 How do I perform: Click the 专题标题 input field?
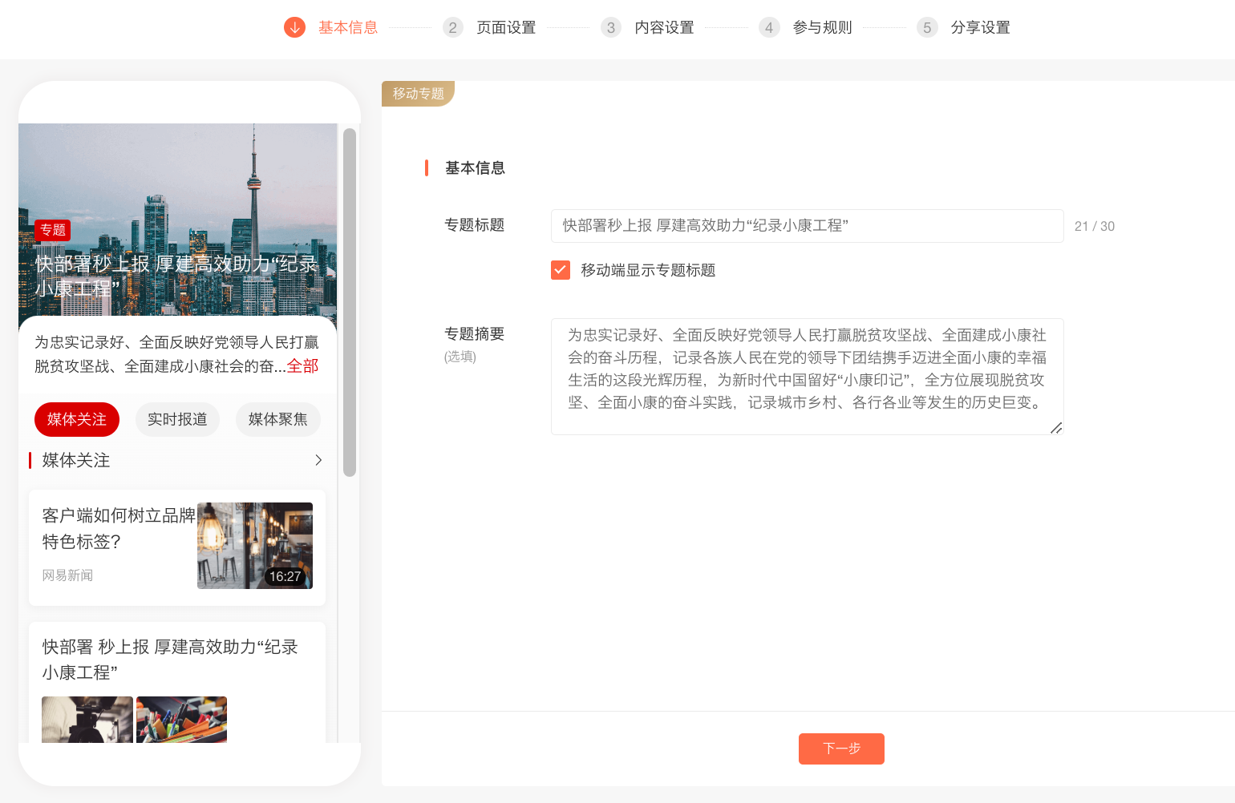[807, 226]
